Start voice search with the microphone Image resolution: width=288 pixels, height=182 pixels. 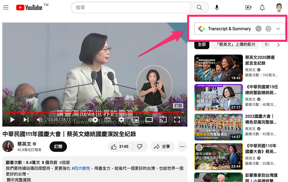(217, 8)
